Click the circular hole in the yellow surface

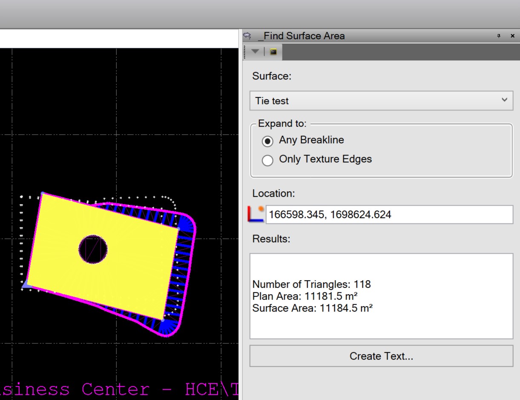[x=93, y=250]
